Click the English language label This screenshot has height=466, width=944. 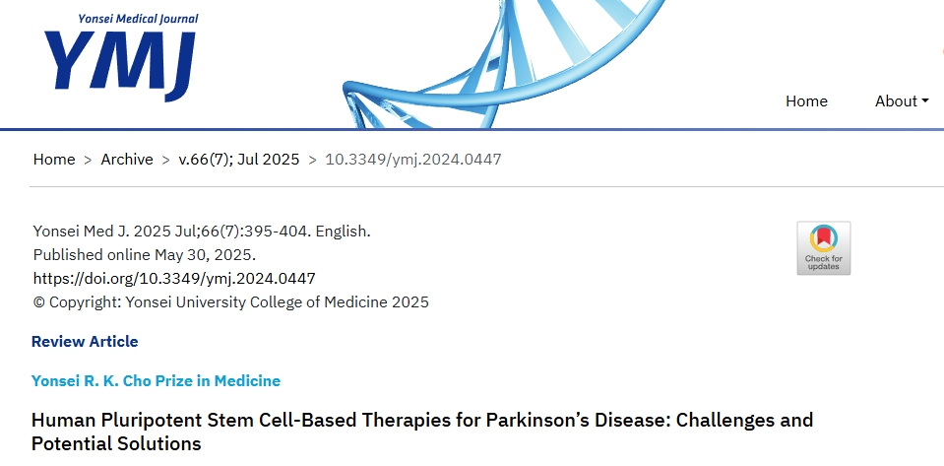pos(343,232)
